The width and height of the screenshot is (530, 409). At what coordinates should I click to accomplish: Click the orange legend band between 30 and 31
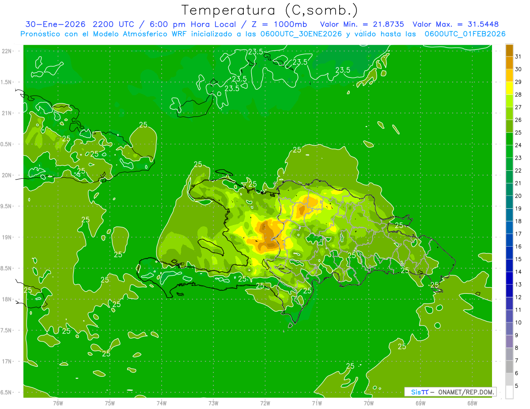click(x=510, y=63)
